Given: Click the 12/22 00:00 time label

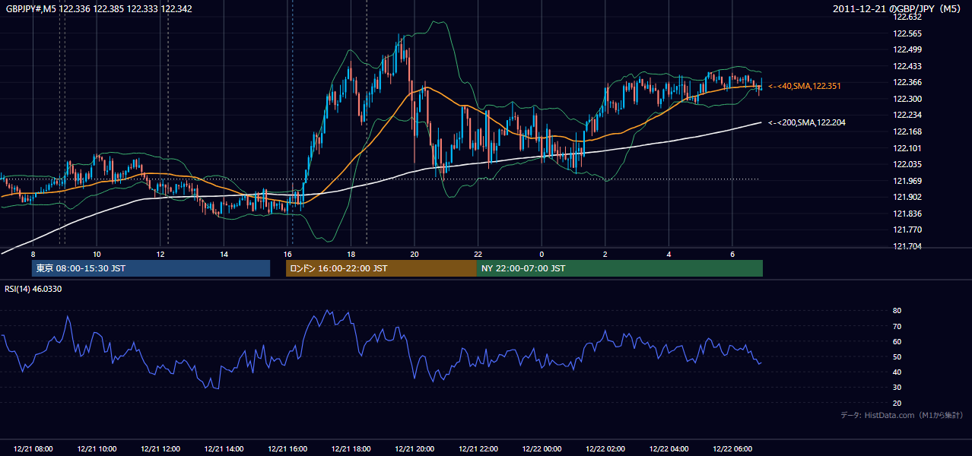Looking at the screenshot, I should (542, 449).
